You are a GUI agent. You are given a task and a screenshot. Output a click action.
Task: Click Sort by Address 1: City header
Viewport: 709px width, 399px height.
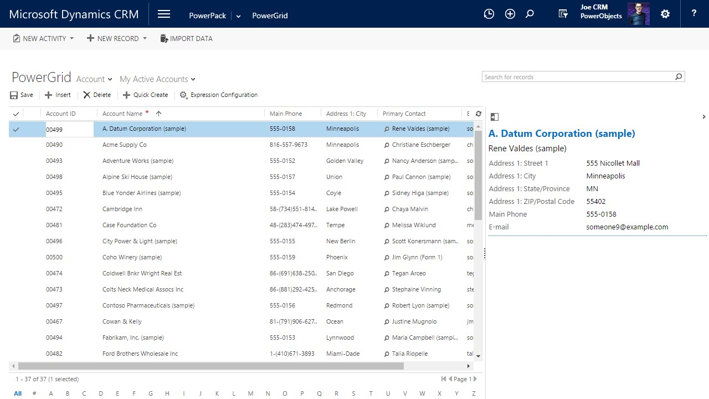(346, 114)
